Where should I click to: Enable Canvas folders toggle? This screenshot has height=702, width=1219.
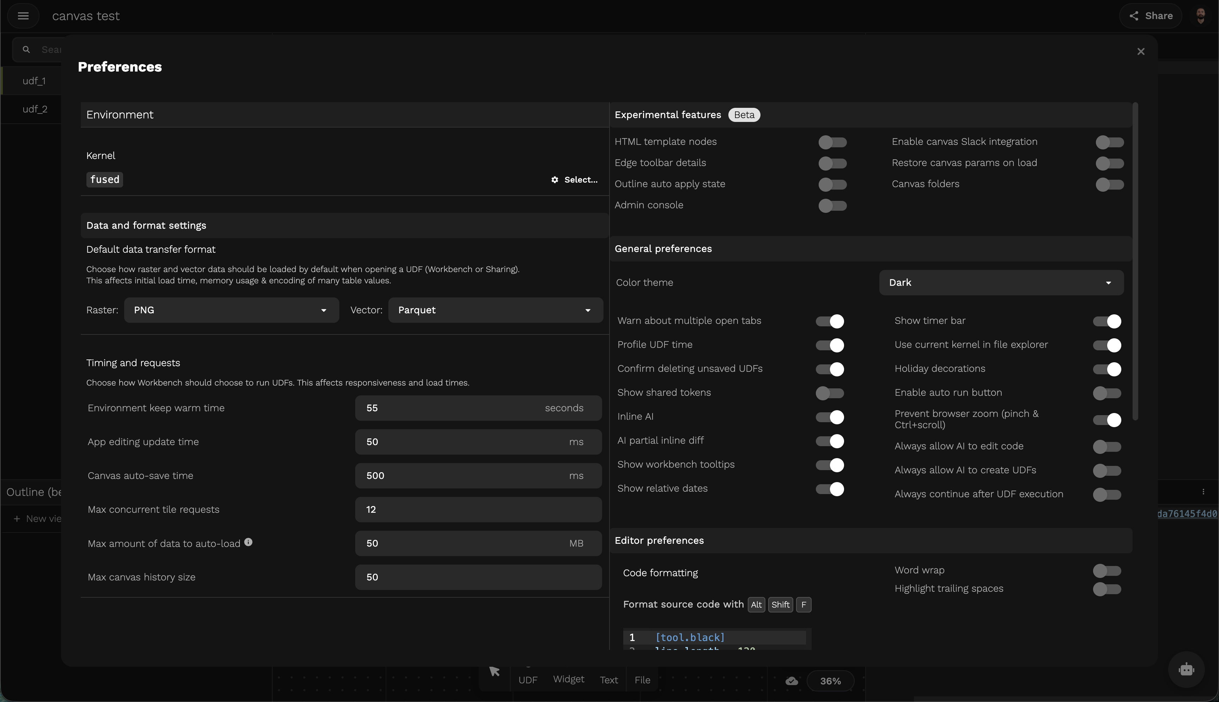(1110, 185)
